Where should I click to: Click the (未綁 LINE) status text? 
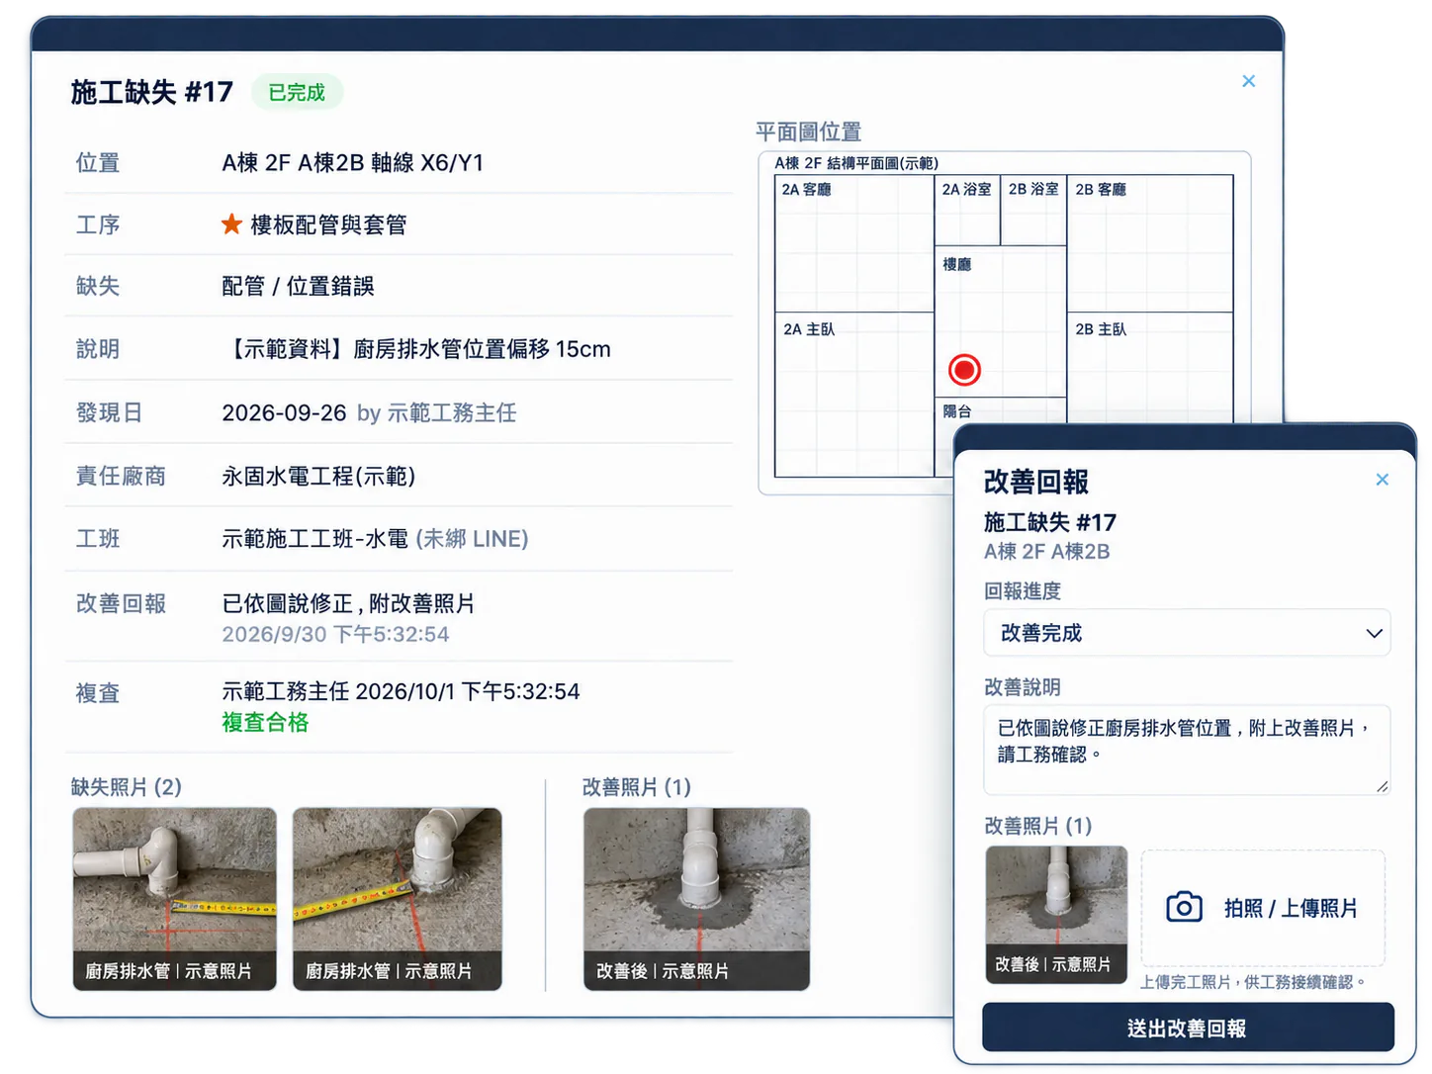[x=473, y=539]
